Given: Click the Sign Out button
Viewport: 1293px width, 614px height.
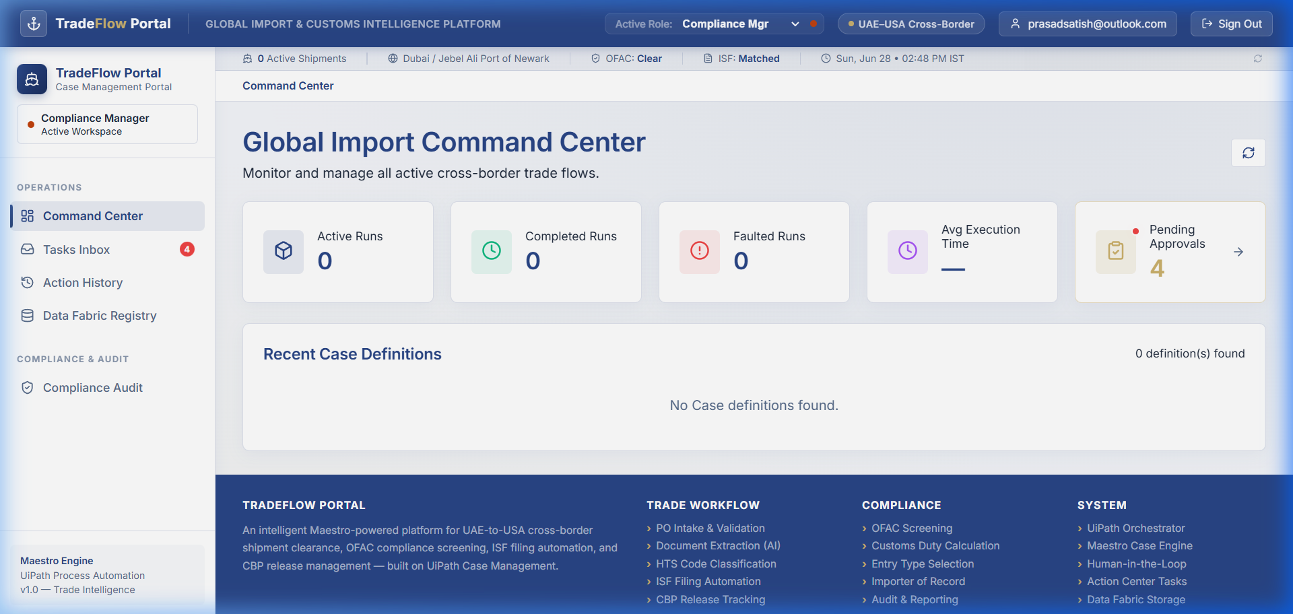Looking at the screenshot, I should [1232, 24].
